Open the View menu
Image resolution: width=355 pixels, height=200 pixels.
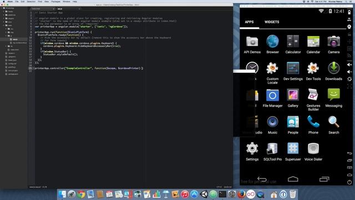click(x=47, y=2)
